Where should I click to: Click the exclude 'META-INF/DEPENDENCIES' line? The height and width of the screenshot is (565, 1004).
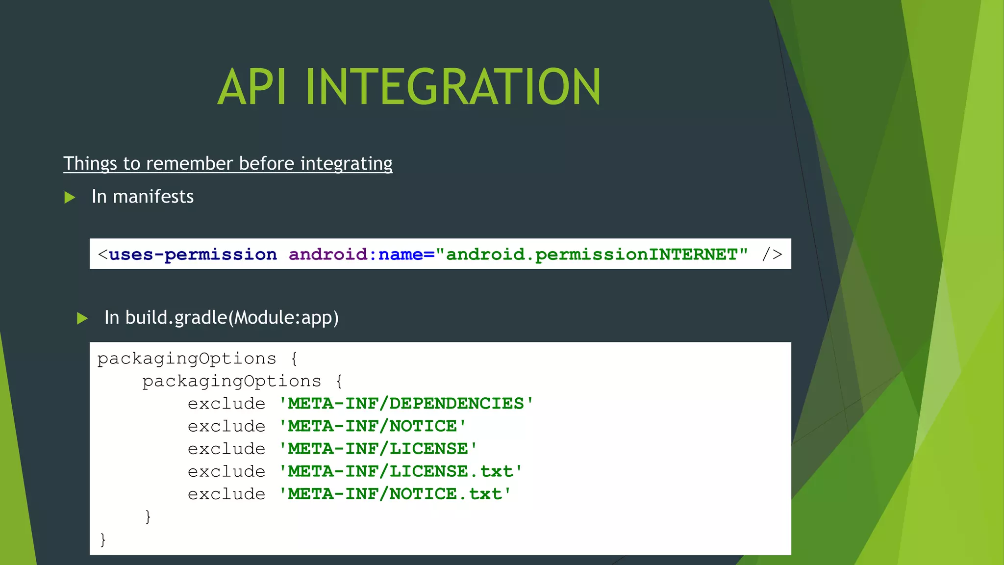coord(360,404)
